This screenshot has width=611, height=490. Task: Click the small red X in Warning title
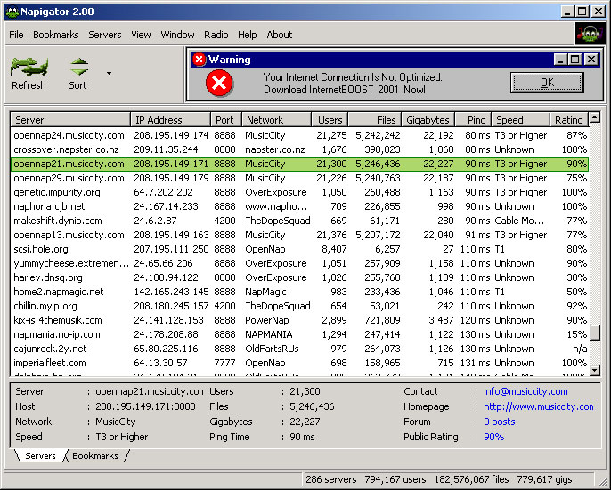click(x=200, y=60)
